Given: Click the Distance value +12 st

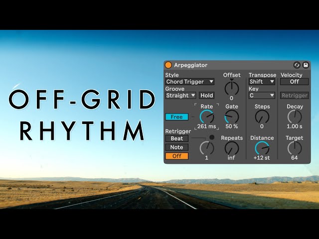Looking at the screenshot, I should [262, 158].
